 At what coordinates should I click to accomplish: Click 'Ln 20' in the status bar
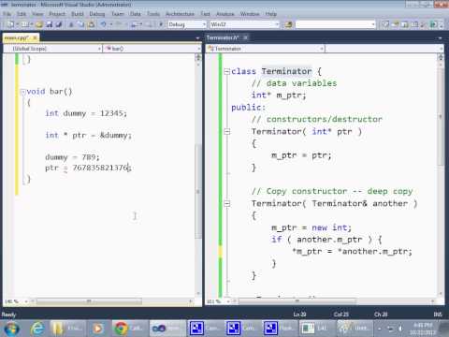coord(299,315)
